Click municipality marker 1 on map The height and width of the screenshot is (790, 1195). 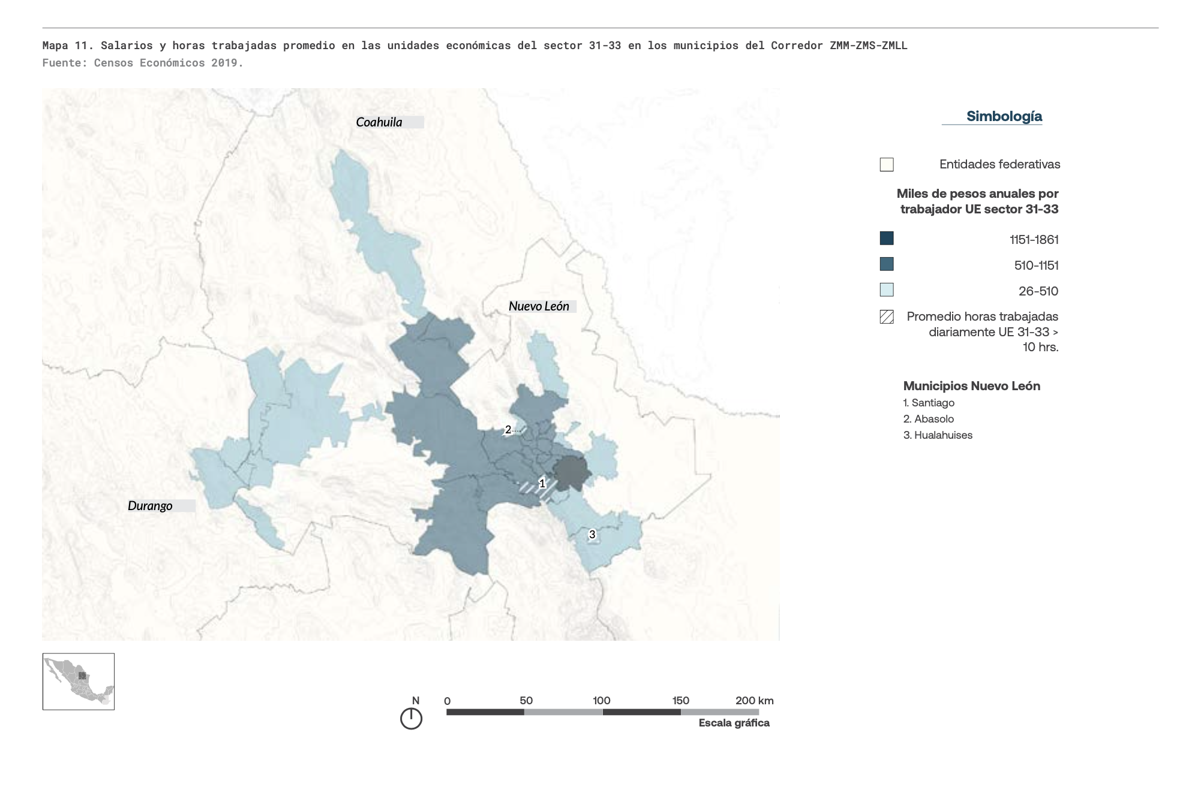(542, 483)
